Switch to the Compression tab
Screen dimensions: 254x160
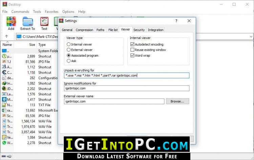tap(84, 30)
